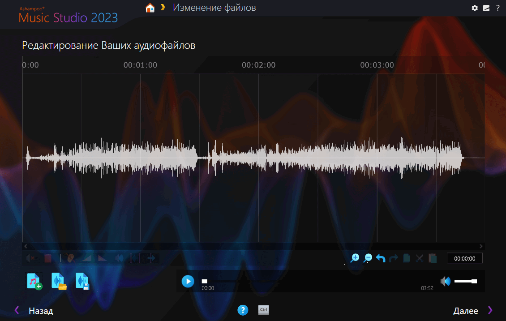Add a new music file

click(x=34, y=281)
